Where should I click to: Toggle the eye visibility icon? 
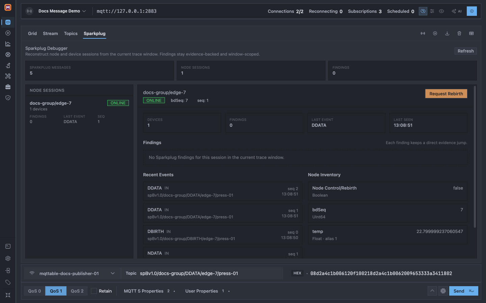(x=441, y=11)
